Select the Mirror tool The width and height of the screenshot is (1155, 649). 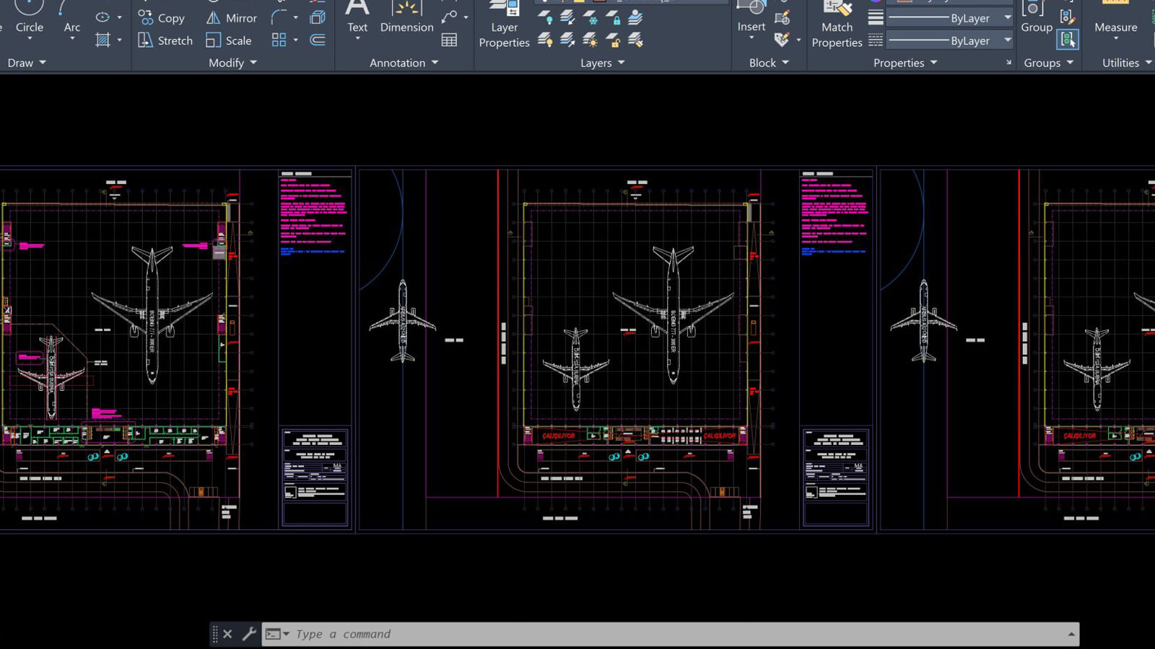coord(232,18)
